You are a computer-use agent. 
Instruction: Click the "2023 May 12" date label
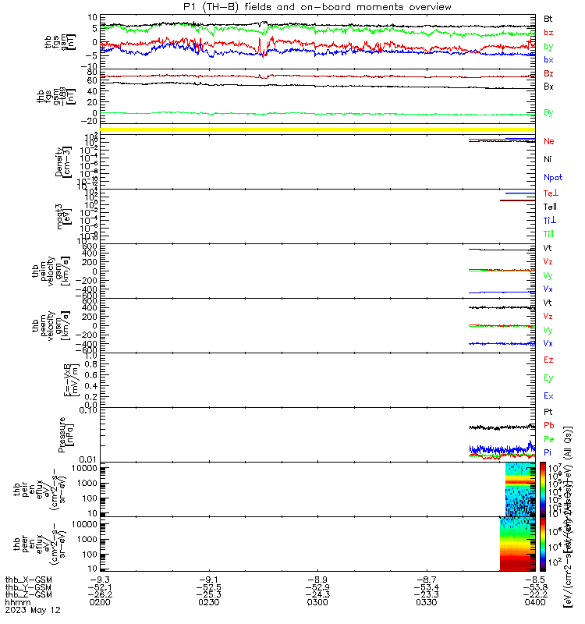33,610
